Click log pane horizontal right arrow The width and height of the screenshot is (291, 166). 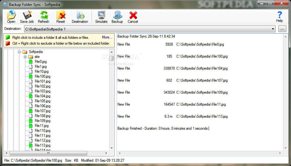point(280,153)
